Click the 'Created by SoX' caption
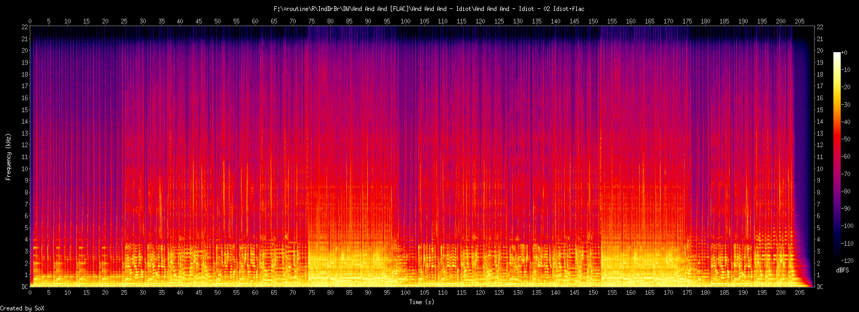This screenshot has width=859, height=312. 22,308
